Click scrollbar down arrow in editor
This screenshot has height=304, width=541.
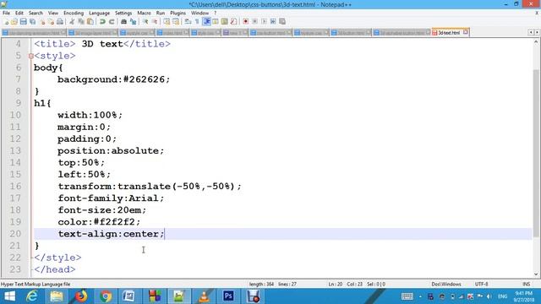pos(536,274)
